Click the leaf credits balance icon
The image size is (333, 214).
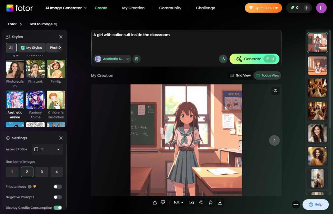click(x=292, y=8)
